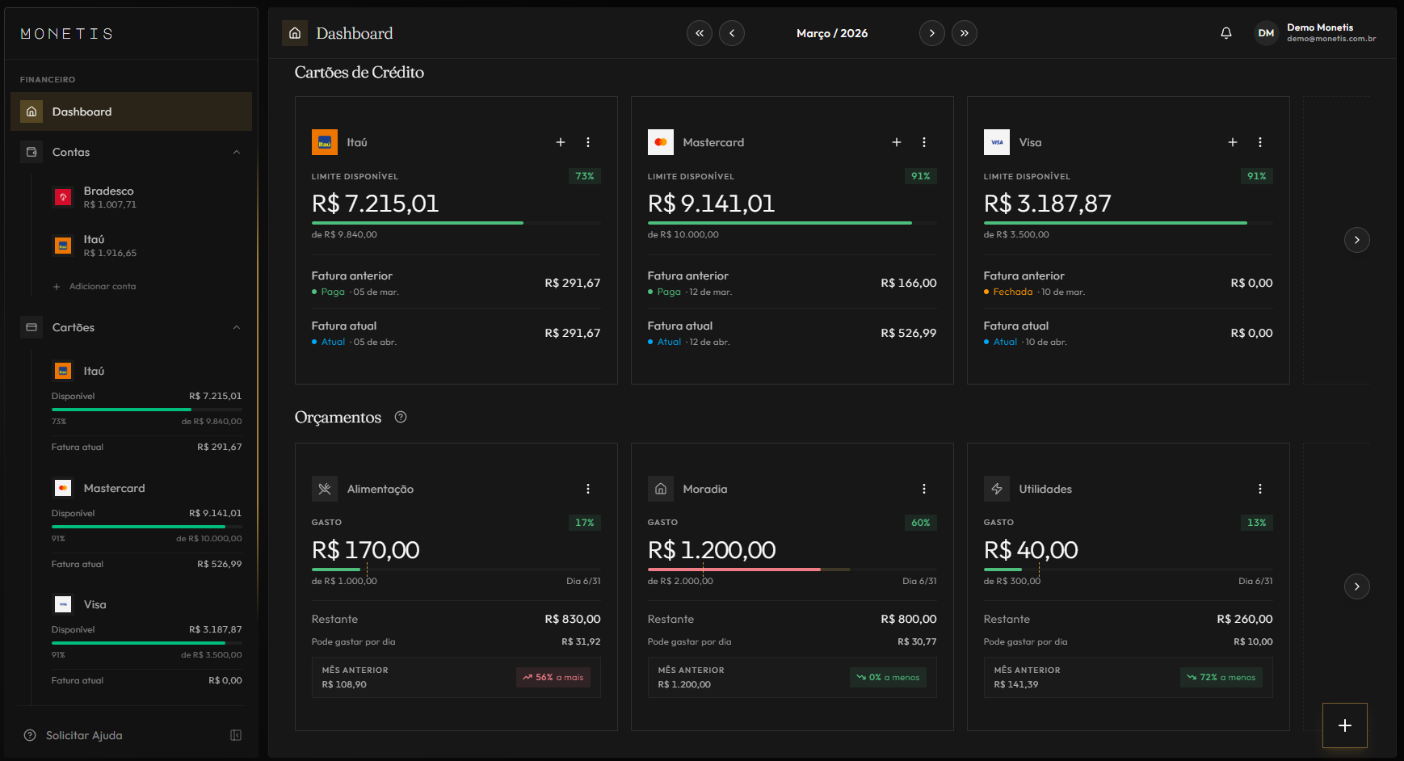Go to the previous month
This screenshot has width=1404, height=761.
click(x=731, y=33)
